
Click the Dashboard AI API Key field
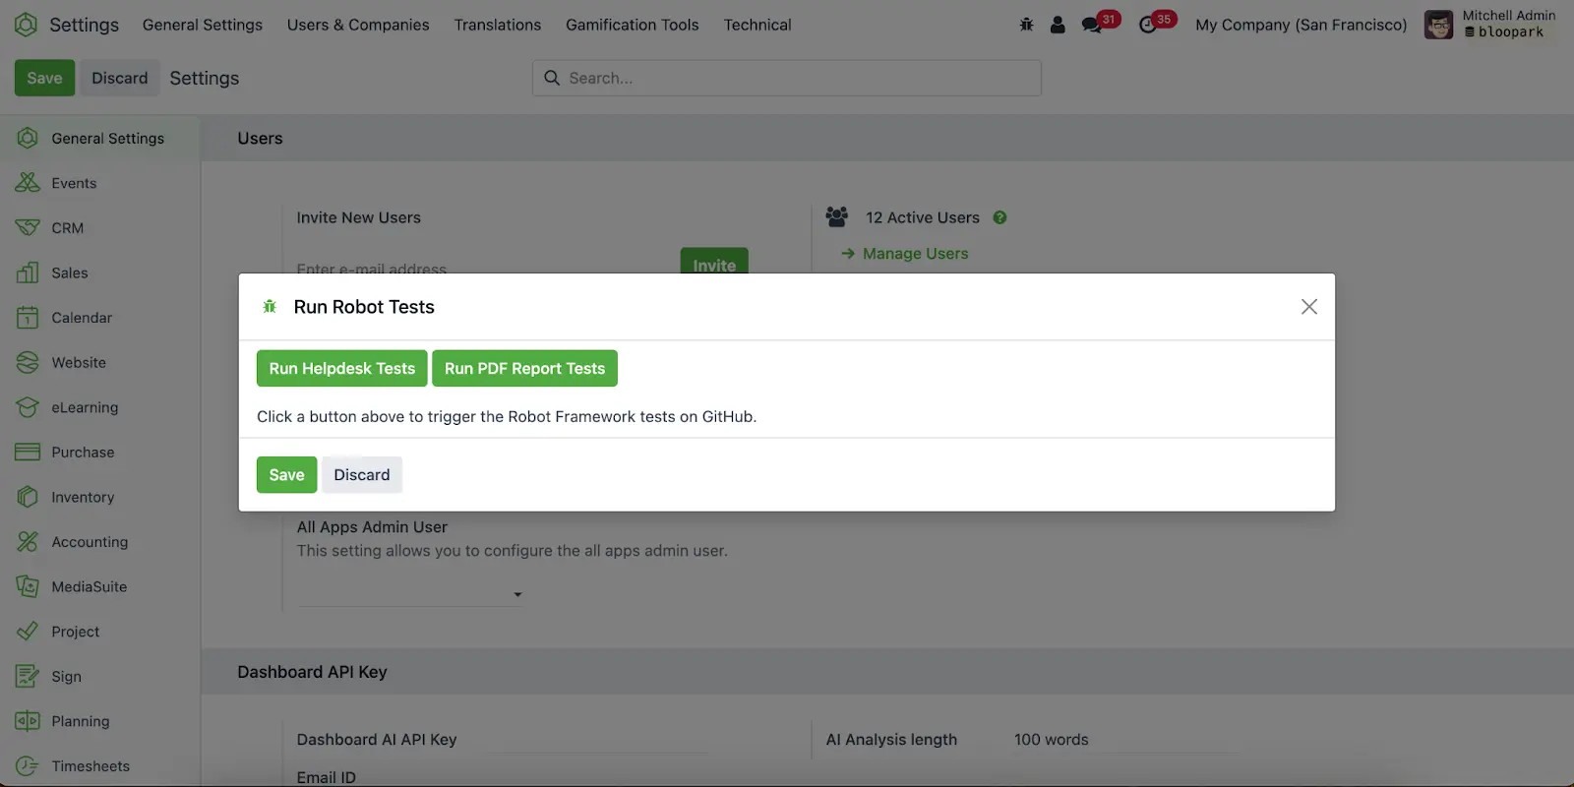(x=597, y=740)
